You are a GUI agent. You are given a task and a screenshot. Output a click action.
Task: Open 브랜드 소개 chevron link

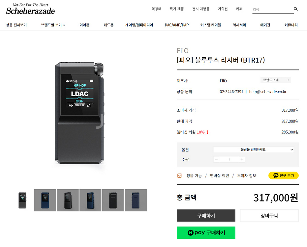(x=276, y=80)
